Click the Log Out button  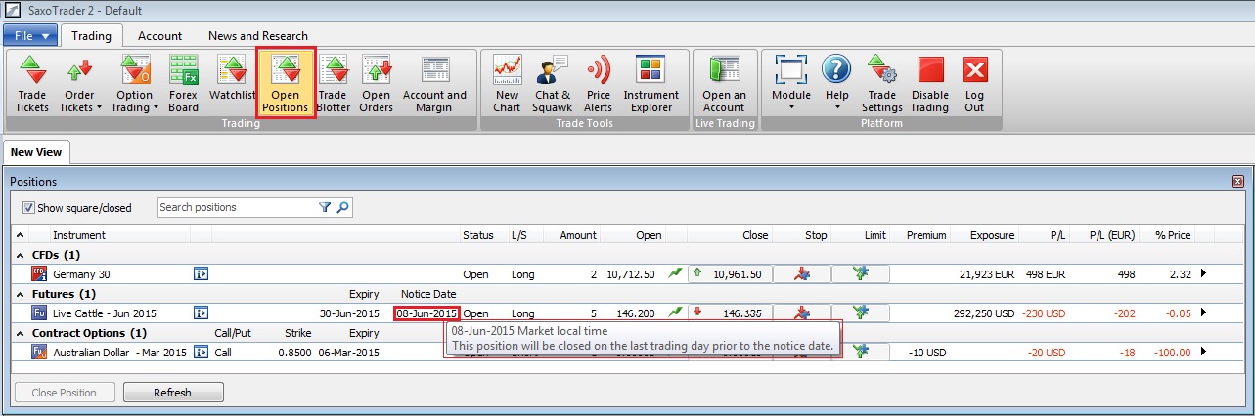974,84
